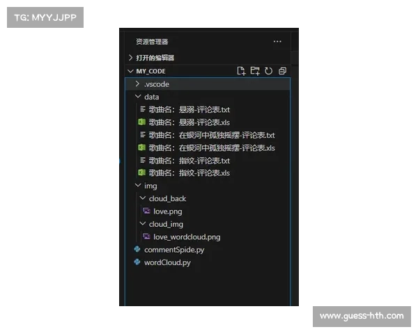418x334 pixels.
Task: Click the New File icon in MY_CODE header
Action: tap(241, 71)
